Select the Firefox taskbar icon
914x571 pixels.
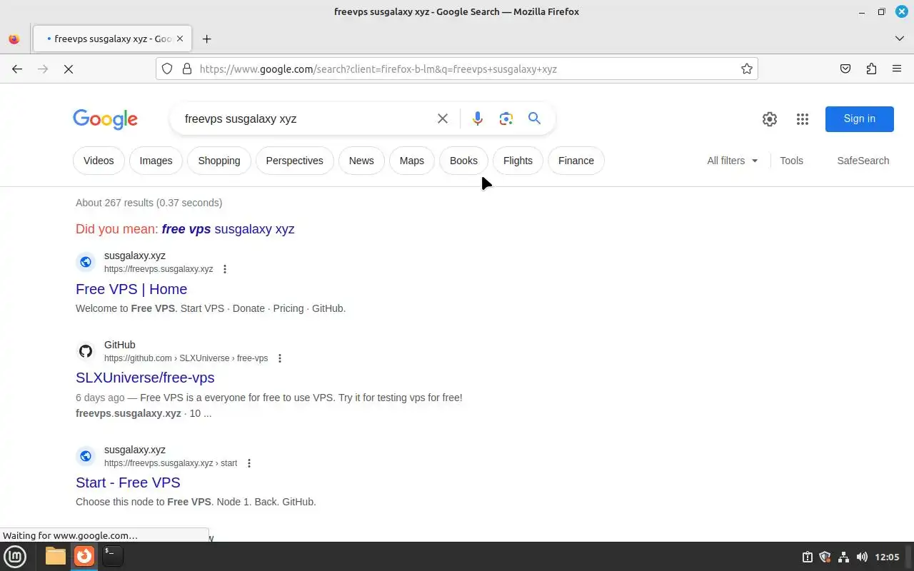tap(84, 556)
